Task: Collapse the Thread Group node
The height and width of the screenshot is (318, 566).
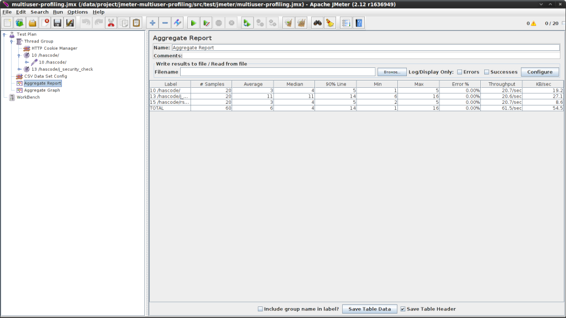Action: click(11, 41)
